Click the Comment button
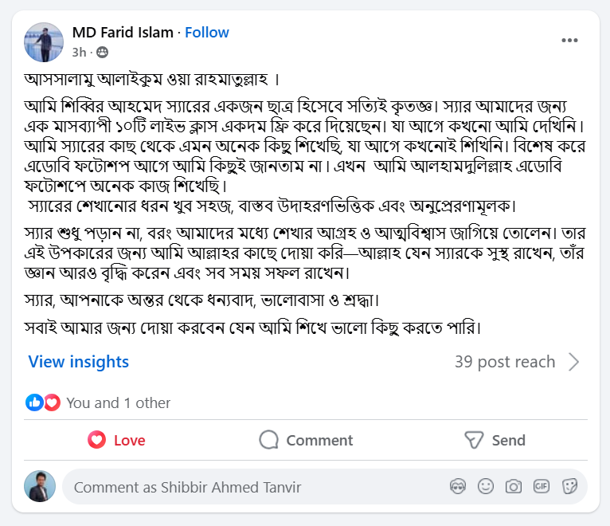The width and height of the screenshot is (610, 526). [306, 440]
